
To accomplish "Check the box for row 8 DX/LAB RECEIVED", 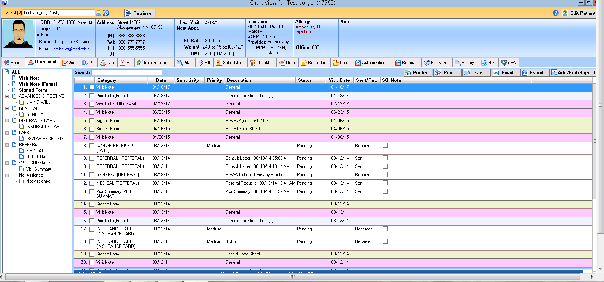I will coord(91,146).
